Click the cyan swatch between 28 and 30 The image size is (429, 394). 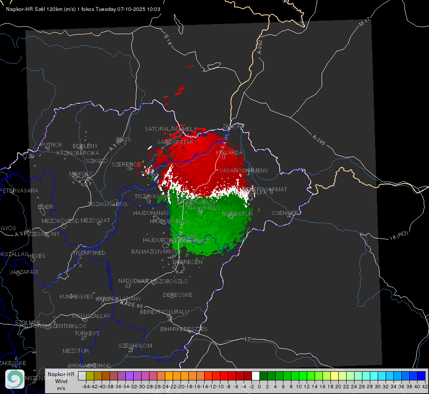[374, 376]
